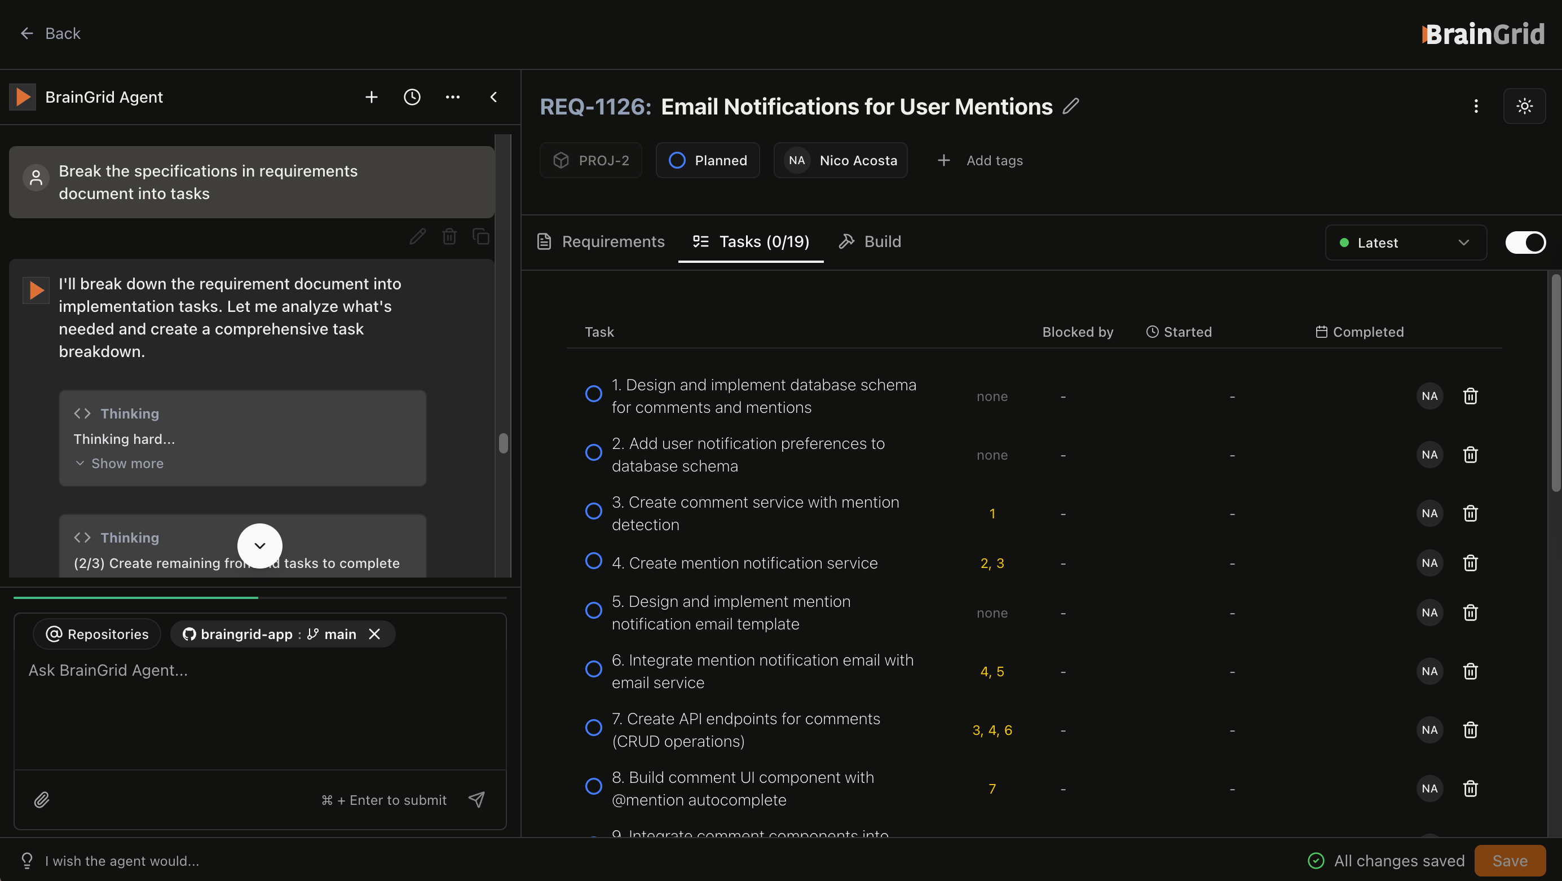Collapse the BrainGrid Agent panel chevron
Image resolution: width=1562 pixels, height=881 pixels.
[x=493, y=97]
